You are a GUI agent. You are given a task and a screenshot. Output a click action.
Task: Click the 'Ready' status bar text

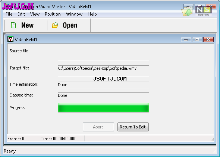pyautogui.click(x=10, y=151)
